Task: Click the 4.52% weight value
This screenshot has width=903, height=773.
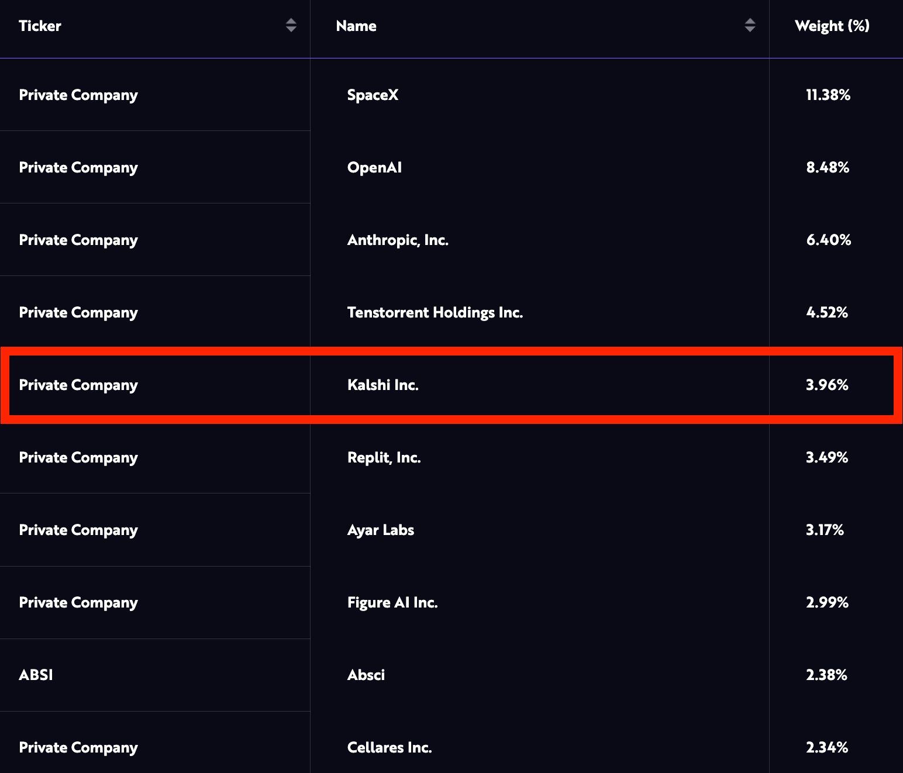Action: click(x=827, y=312)
